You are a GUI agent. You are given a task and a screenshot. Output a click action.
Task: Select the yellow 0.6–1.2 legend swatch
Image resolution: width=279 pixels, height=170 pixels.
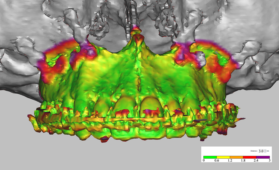coord(223,157)
